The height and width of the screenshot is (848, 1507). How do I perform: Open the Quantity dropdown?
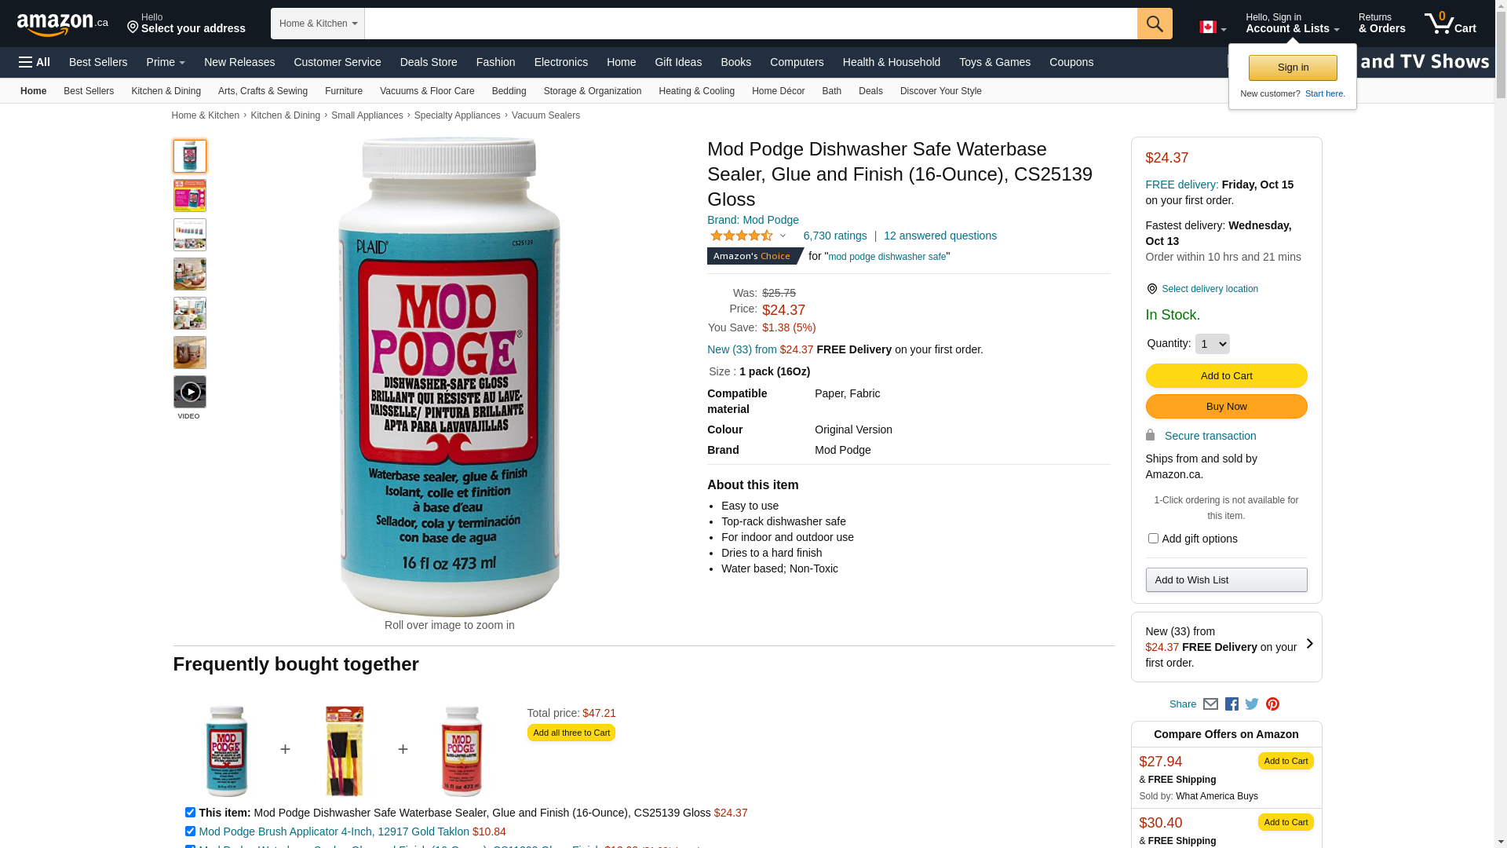(1212, 344)
